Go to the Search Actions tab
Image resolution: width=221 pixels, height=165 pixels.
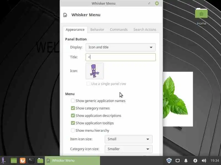pyautogui.click(x=145, y=30)
